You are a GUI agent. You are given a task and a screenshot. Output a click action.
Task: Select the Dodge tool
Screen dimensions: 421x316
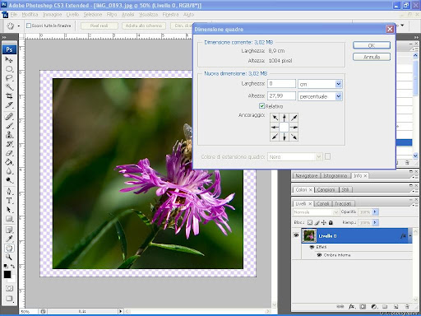(x=9, y=180)
